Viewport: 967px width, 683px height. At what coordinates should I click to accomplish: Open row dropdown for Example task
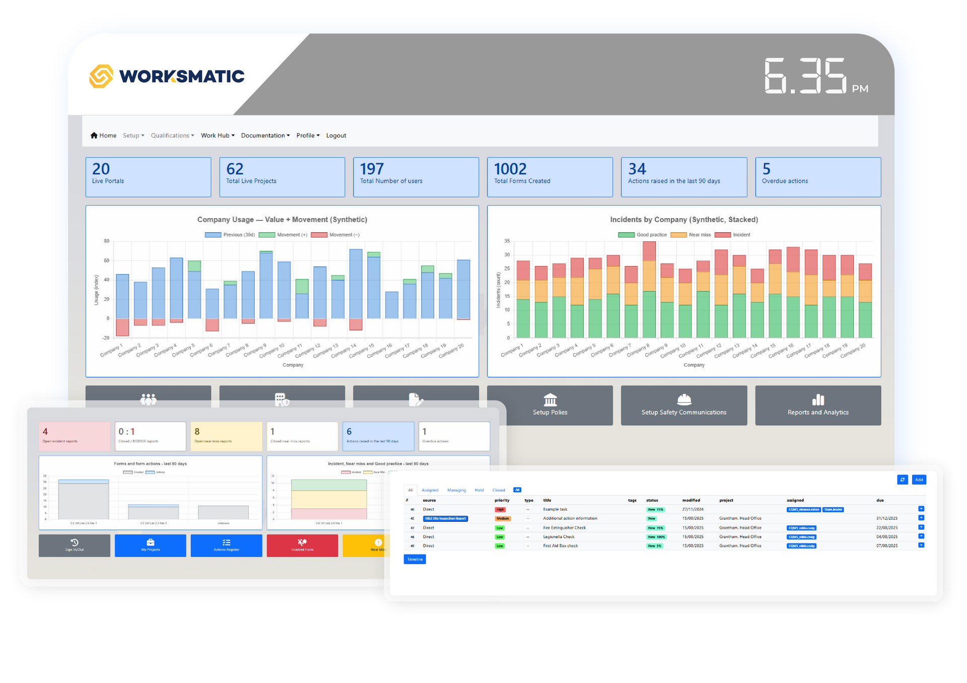(921, 509)
